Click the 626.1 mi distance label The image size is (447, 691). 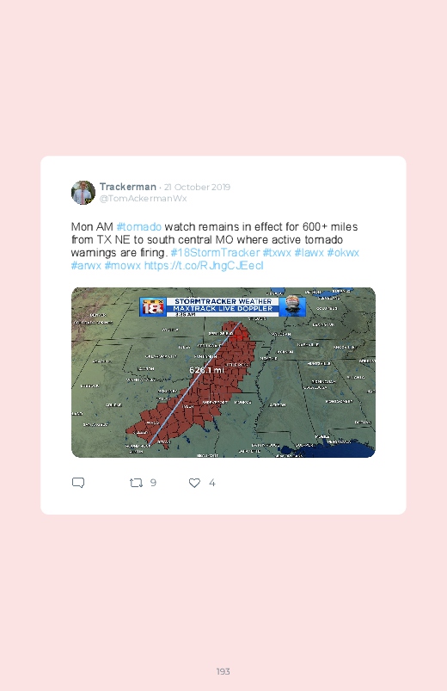(x=206, y=370)
